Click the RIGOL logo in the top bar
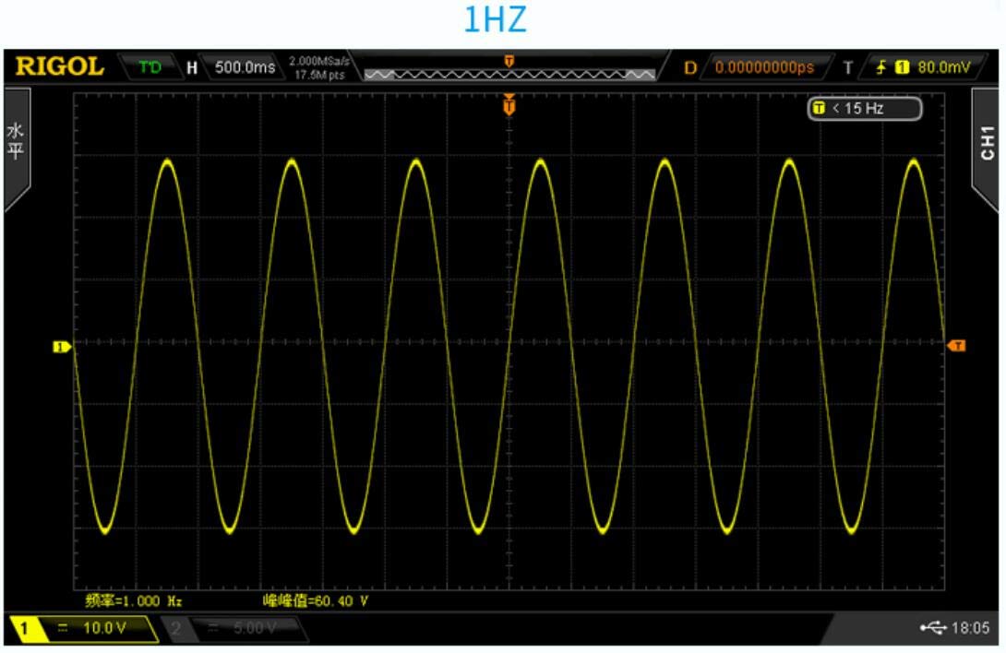 (61, 66)
